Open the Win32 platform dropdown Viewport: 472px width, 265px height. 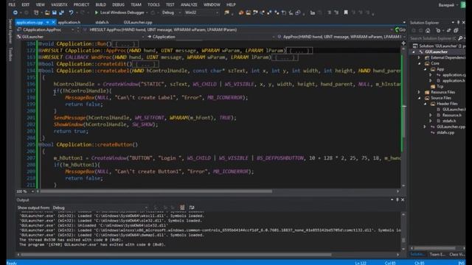tap(201, 13)
